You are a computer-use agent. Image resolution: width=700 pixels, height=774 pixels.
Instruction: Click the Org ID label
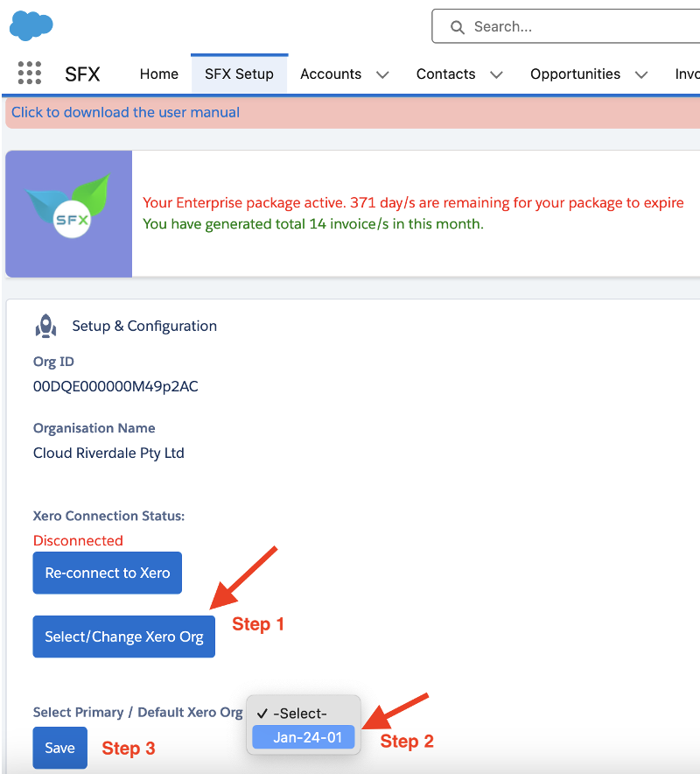click(53, 362)
